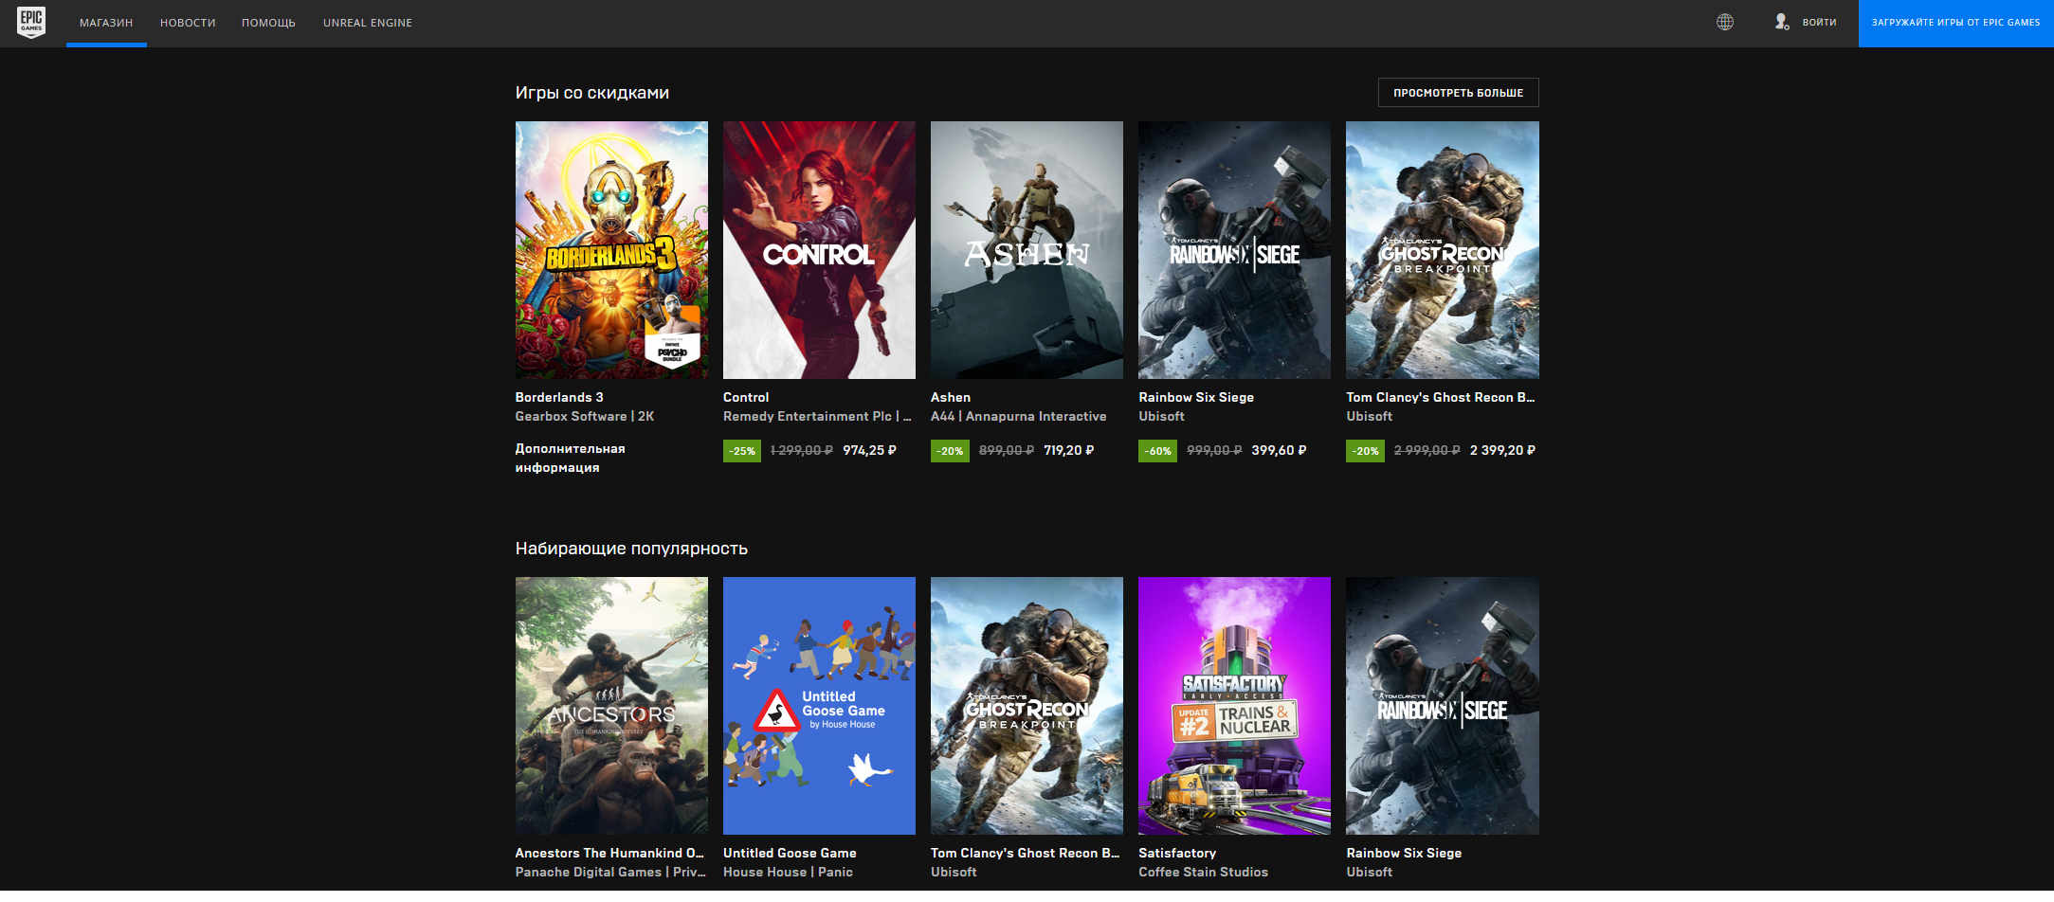Click Игры со скидками section heading
The image size is (2054, 902).
click(592, 93)
